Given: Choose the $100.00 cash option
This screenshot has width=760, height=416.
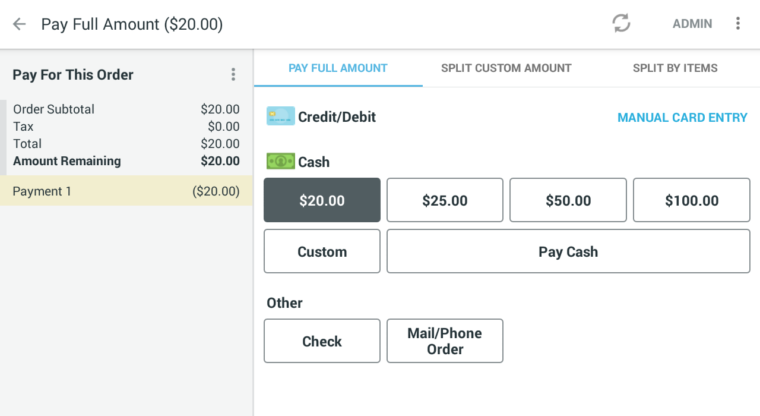Looking at the screenshot, I should point(692,200).
